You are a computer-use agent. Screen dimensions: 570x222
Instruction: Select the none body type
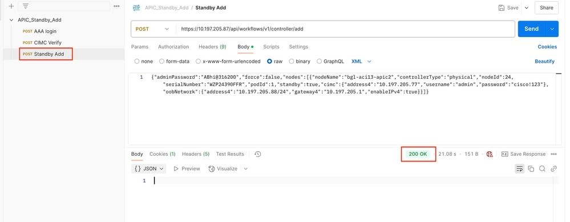(x=144, y=62)
